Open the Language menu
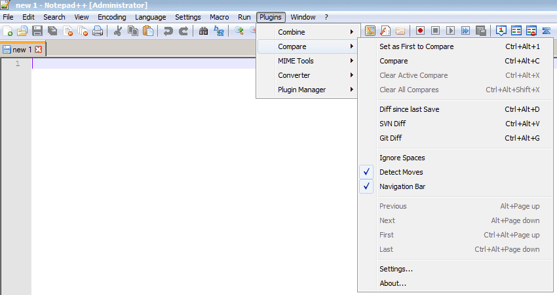 pos(150,17)
